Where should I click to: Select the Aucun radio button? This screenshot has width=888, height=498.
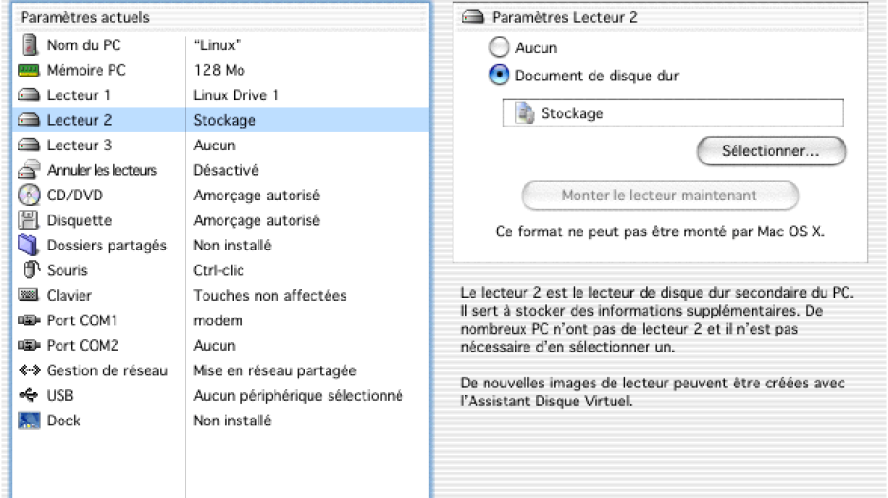click(x=500, y=47)
